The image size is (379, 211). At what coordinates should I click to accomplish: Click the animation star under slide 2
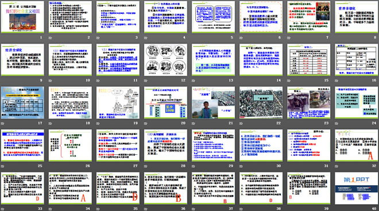51,38
